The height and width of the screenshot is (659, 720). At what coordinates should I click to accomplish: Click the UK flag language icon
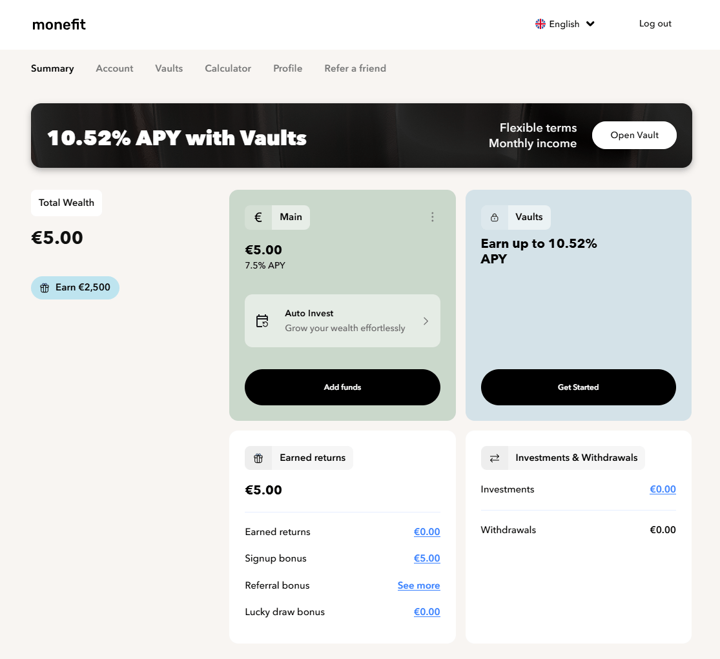click(540, 24)
